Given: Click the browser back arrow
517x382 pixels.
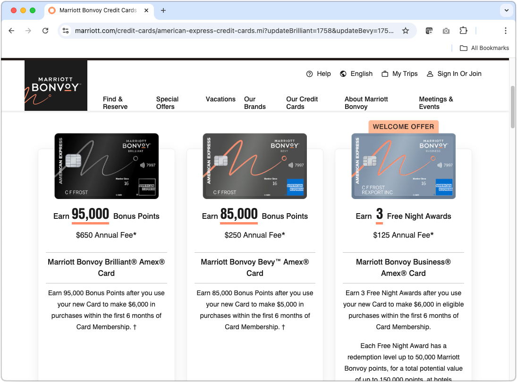Looking at the screenshot, I should (11, 31).
